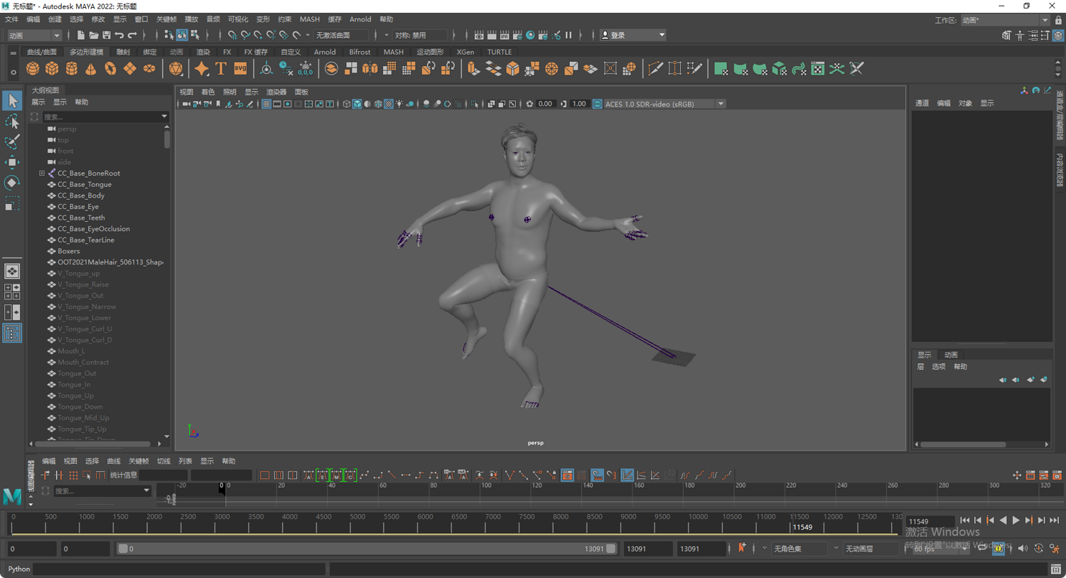1066x578 pixels.
Task: Open the outliner layout icon in left panel
Action: tap(12, 333)
